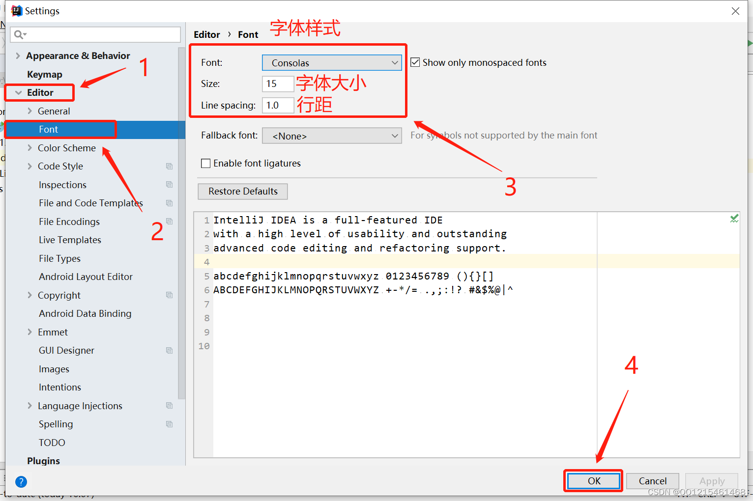The image size is (753, 501).
Task: Expand the Color Scheme node
Action: [29, 148]
